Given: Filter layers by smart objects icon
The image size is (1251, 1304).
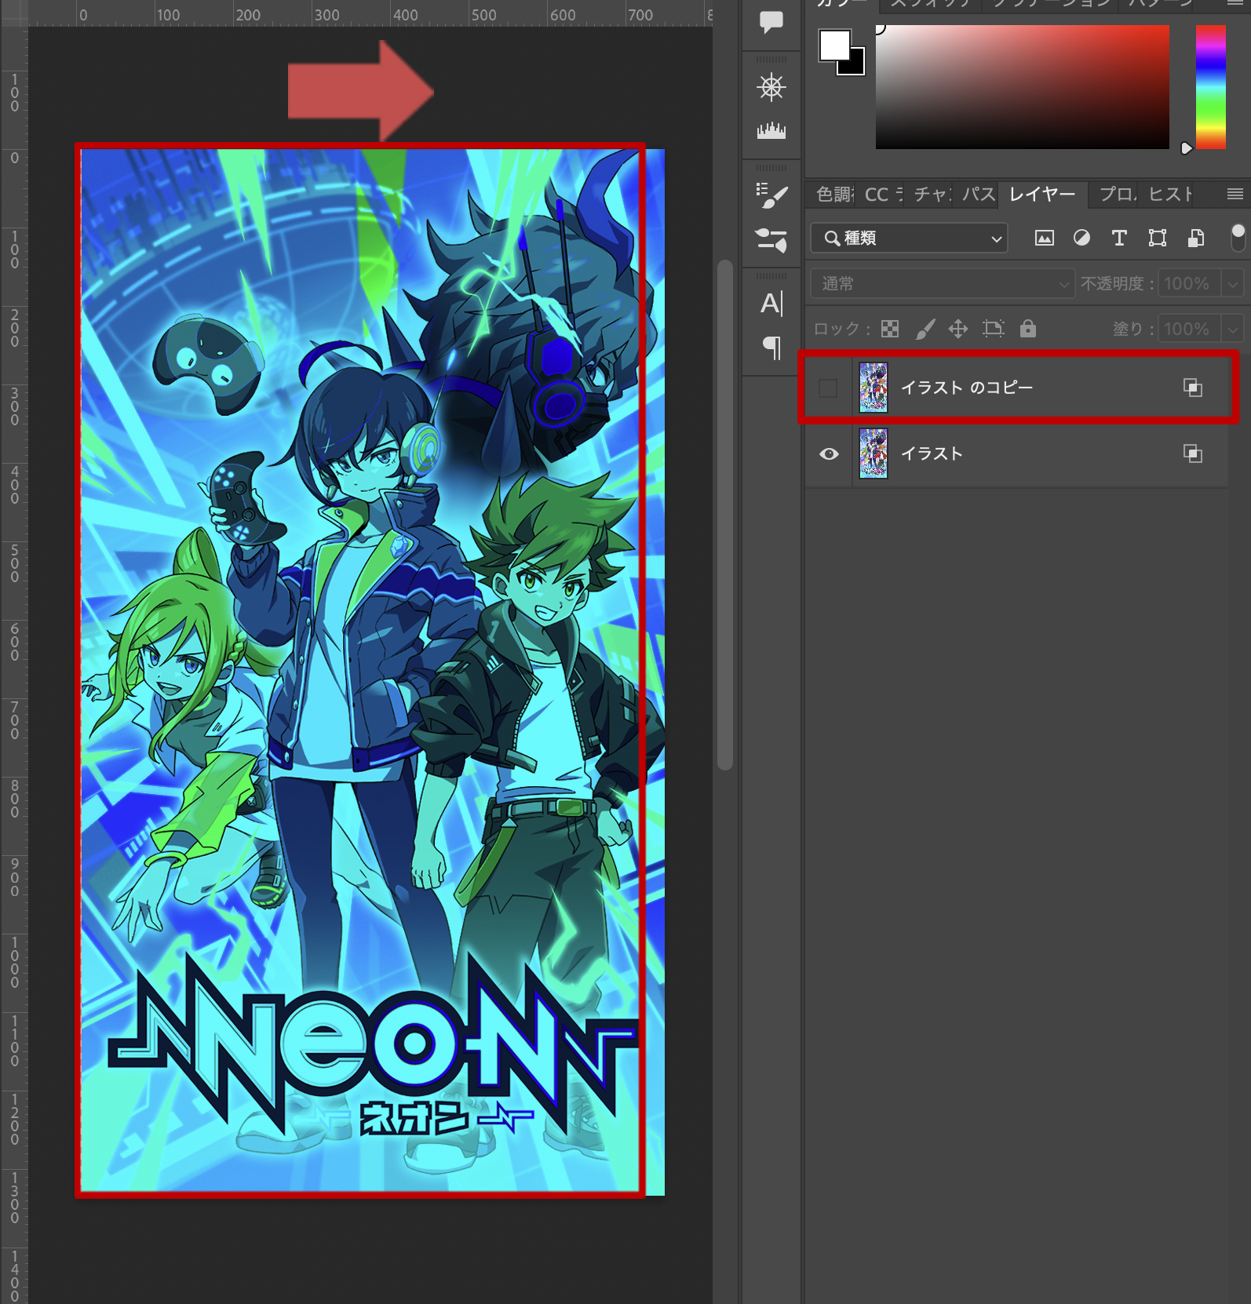Looking at the screenshot, I should coord(1196,238).
